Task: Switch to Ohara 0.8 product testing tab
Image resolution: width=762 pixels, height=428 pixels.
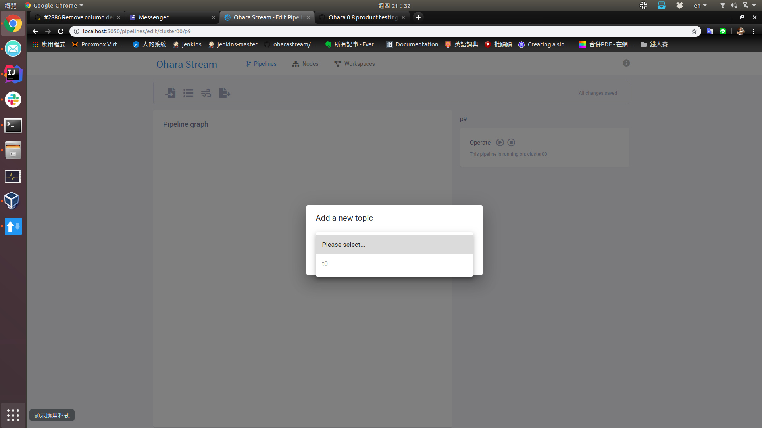Action: (x=363, y=17)
